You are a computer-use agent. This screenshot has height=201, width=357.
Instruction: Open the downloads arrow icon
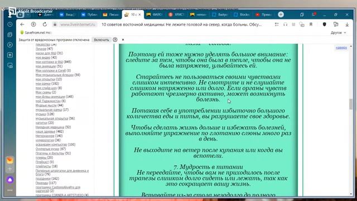pyautogui.click(x=347, y=25)
